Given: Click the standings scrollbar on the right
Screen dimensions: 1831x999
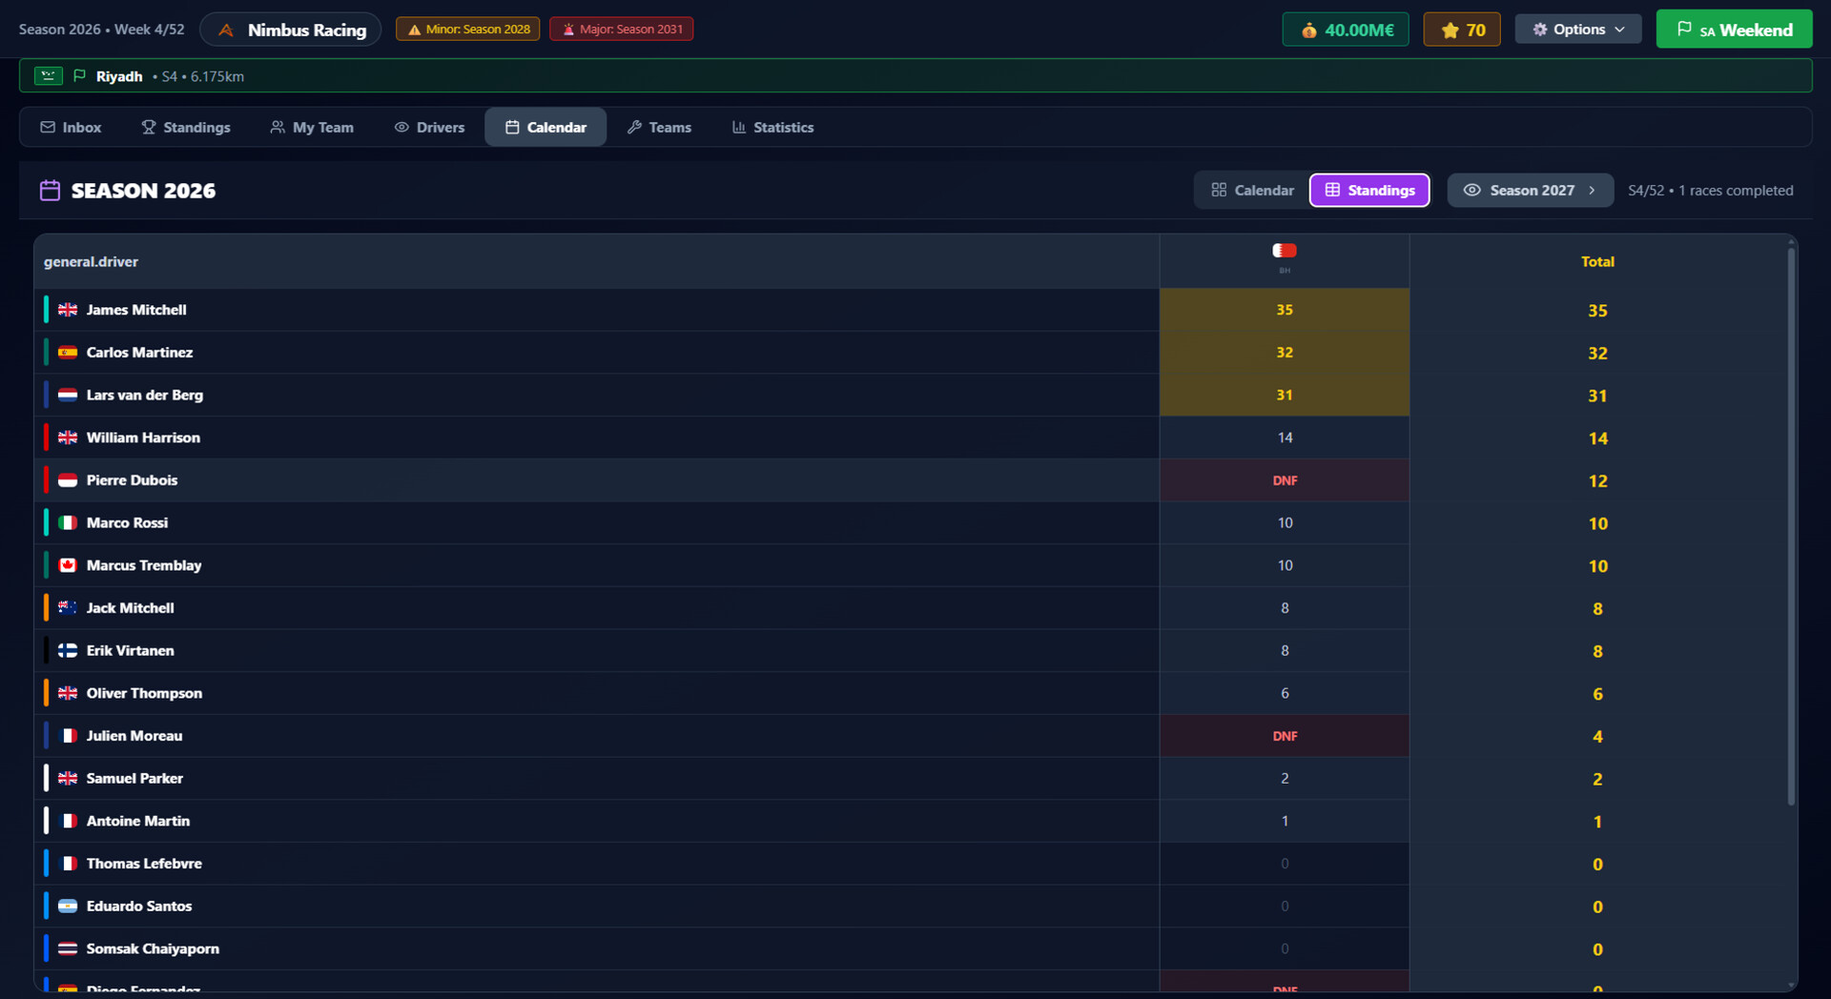Looking at the screenshot, I should click(1791, 524).
